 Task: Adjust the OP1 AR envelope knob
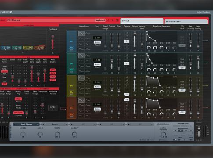pos(148,47)
